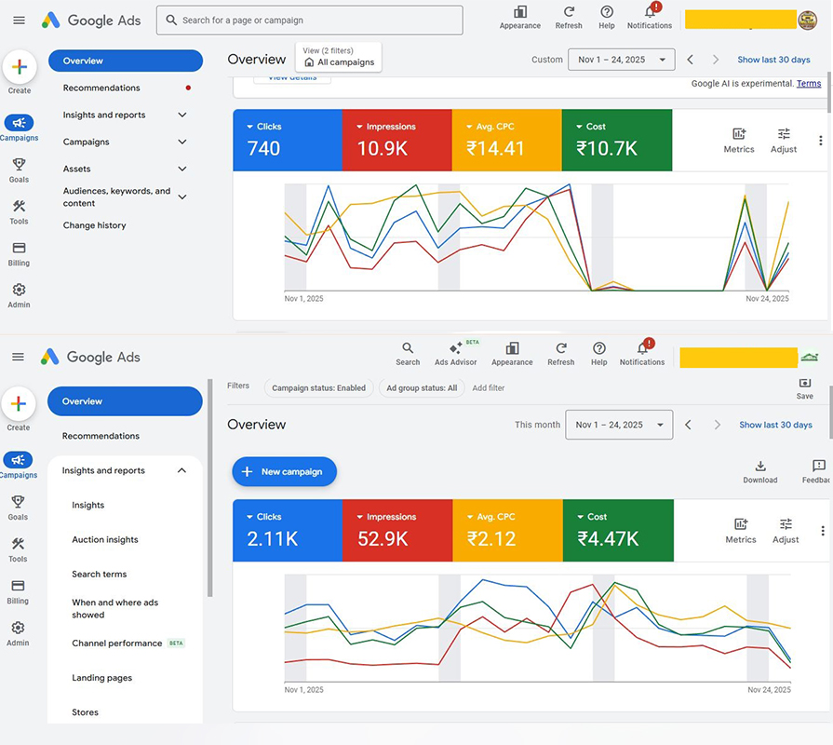Click the Save icon under the toolbar
This screenshot has width=833, height=745.
805,384
